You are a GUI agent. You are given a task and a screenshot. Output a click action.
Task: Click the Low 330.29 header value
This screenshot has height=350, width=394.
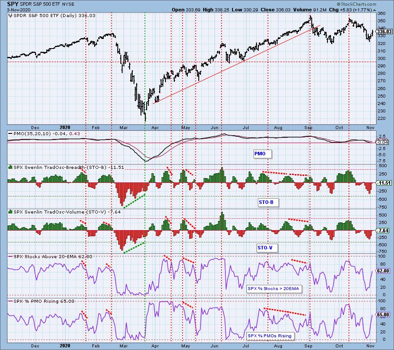245,10
